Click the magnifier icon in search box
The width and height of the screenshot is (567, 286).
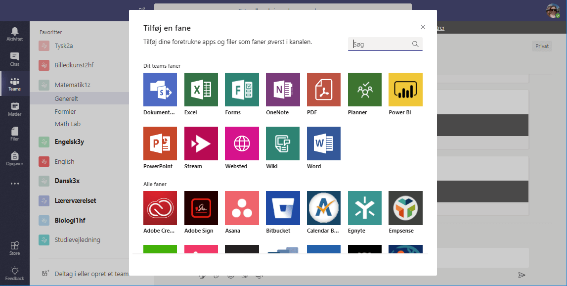(x=415, y=44)
